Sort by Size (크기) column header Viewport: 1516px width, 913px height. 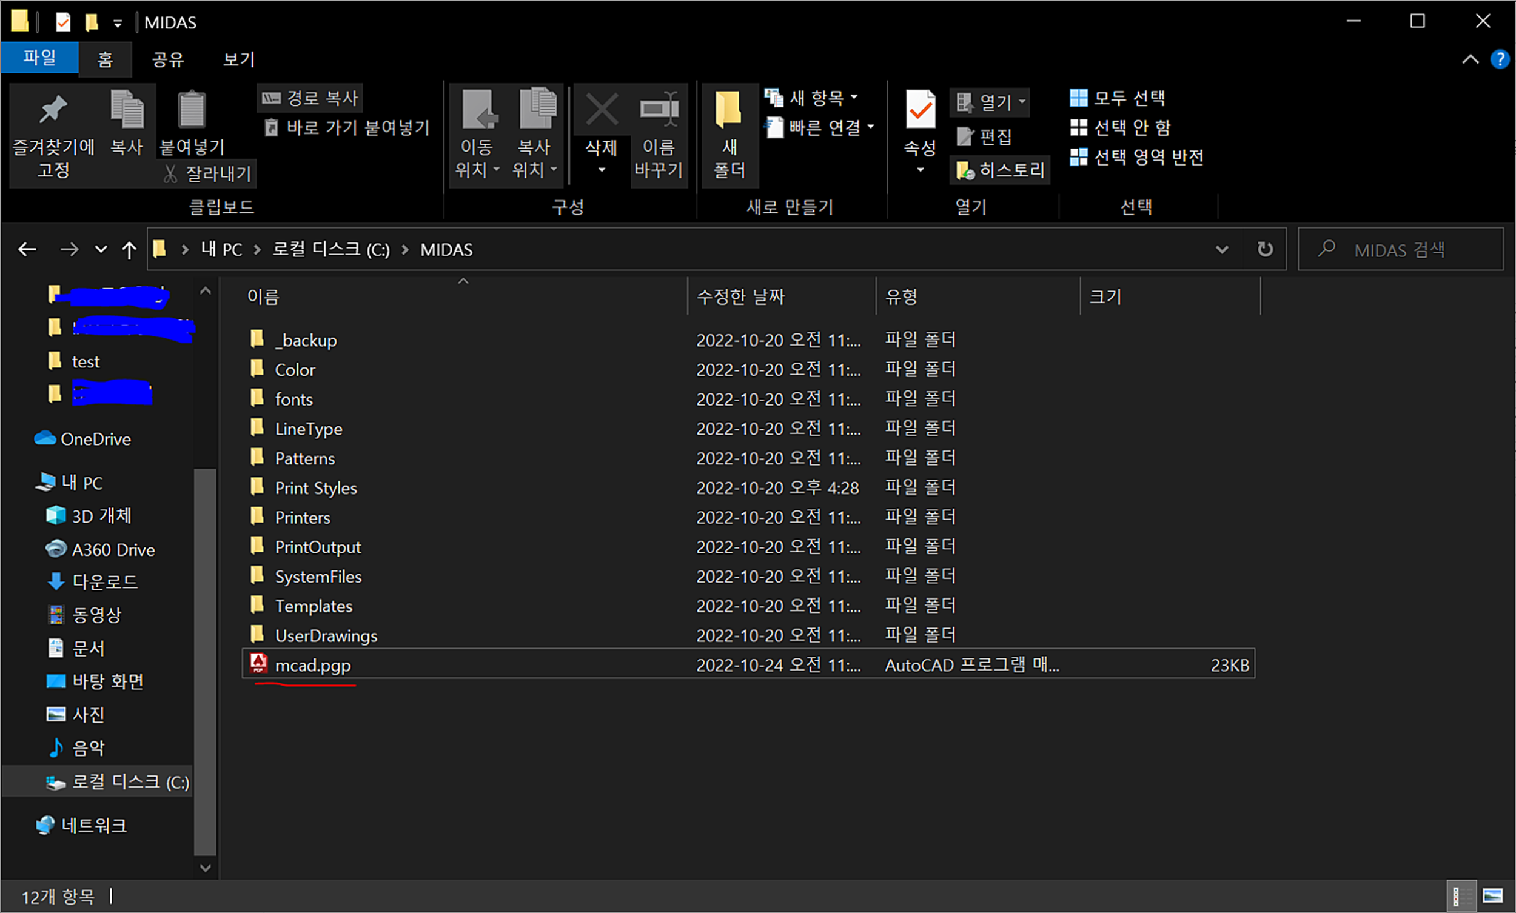tap(1170, 296)
